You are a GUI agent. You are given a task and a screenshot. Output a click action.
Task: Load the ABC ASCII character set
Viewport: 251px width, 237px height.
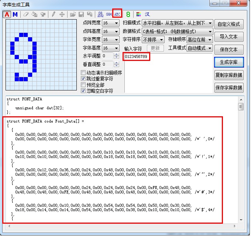point(117,14)
